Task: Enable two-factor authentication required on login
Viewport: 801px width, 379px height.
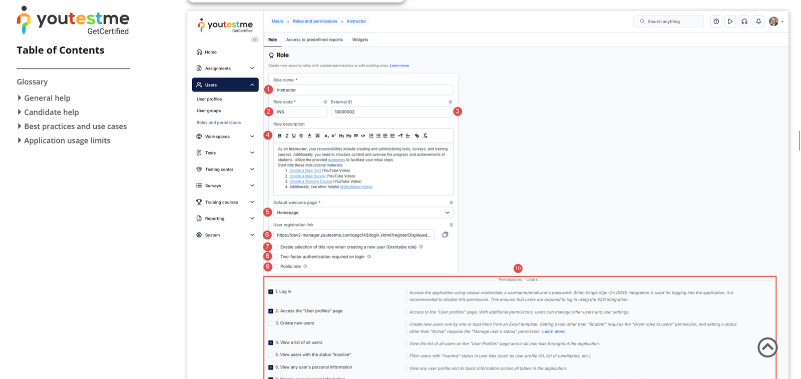Action: tap(276, 257)
